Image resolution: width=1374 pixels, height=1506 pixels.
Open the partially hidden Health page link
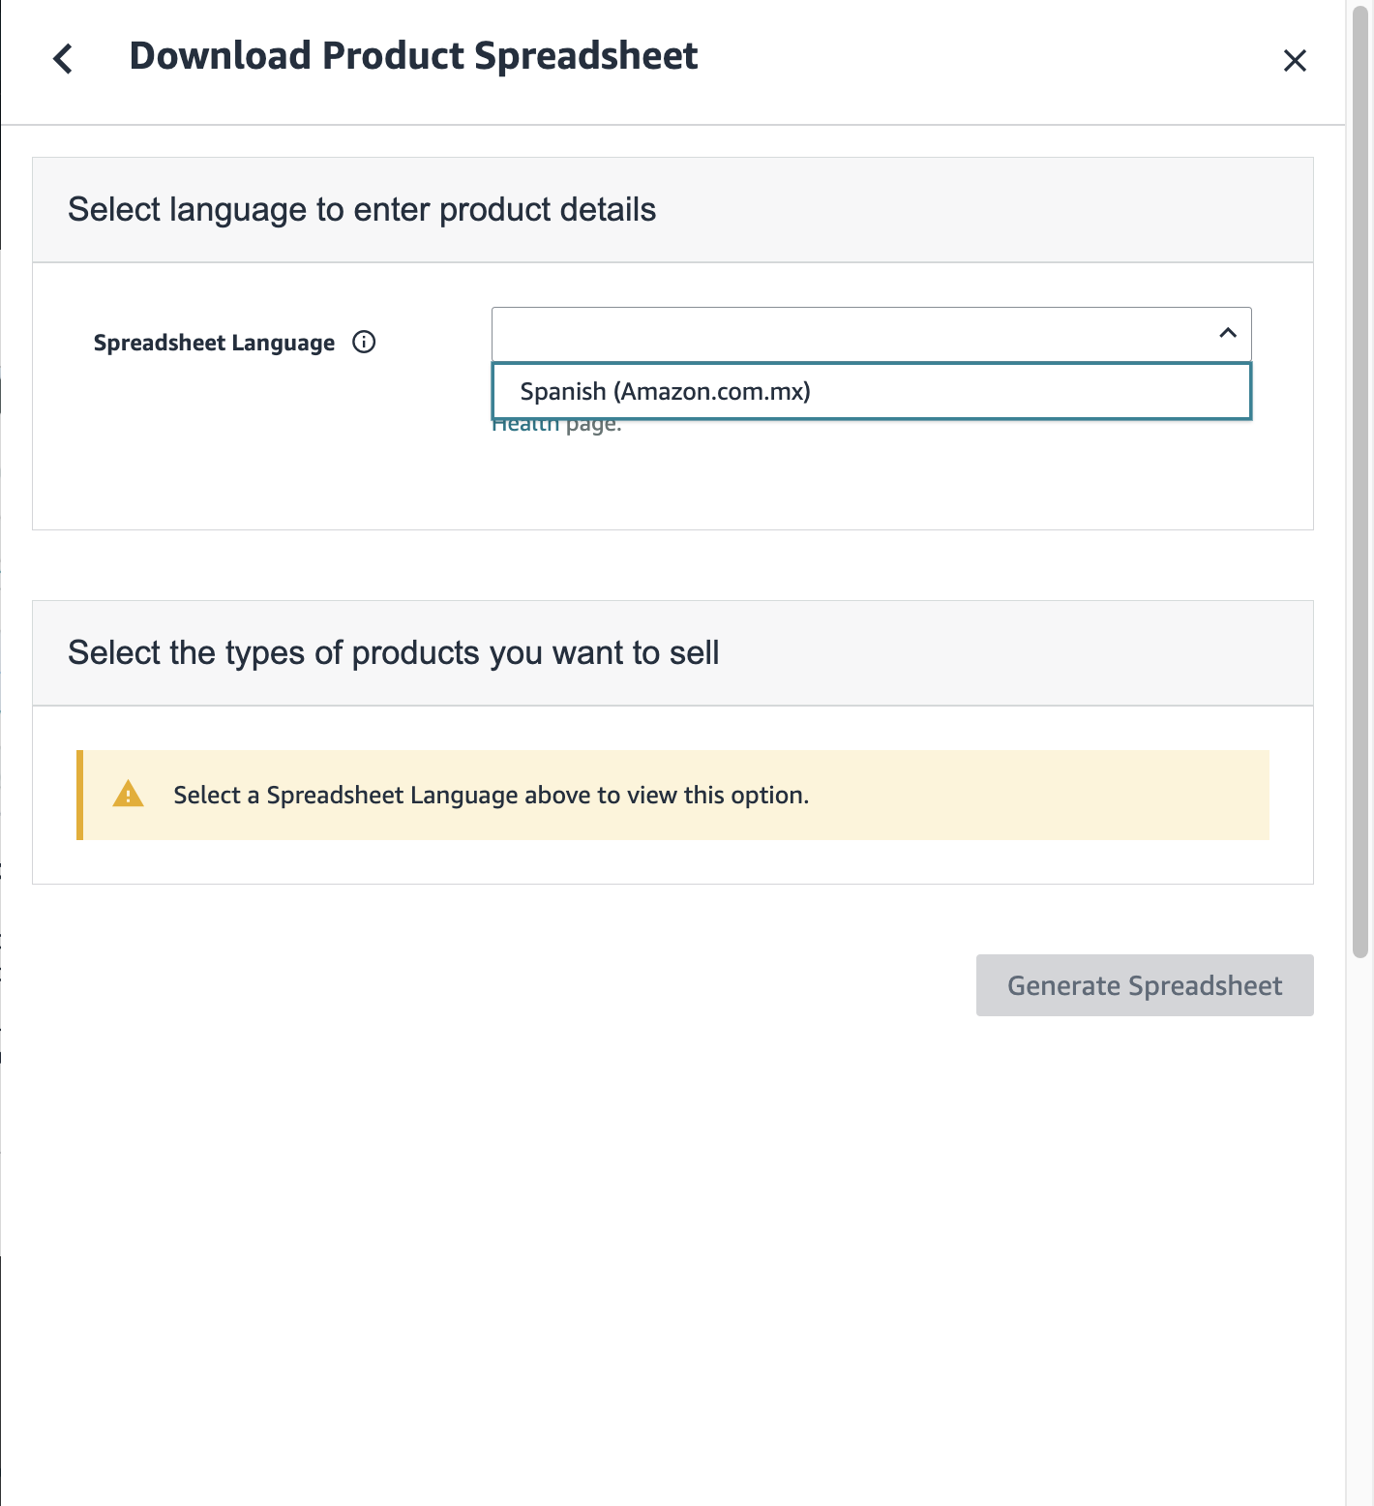[x=525, y=427]
